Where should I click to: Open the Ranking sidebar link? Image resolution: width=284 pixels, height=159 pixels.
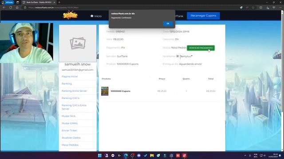(67, 83)
